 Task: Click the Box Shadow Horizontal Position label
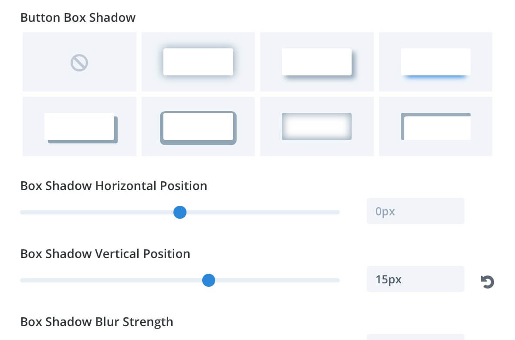click(114, 186)
